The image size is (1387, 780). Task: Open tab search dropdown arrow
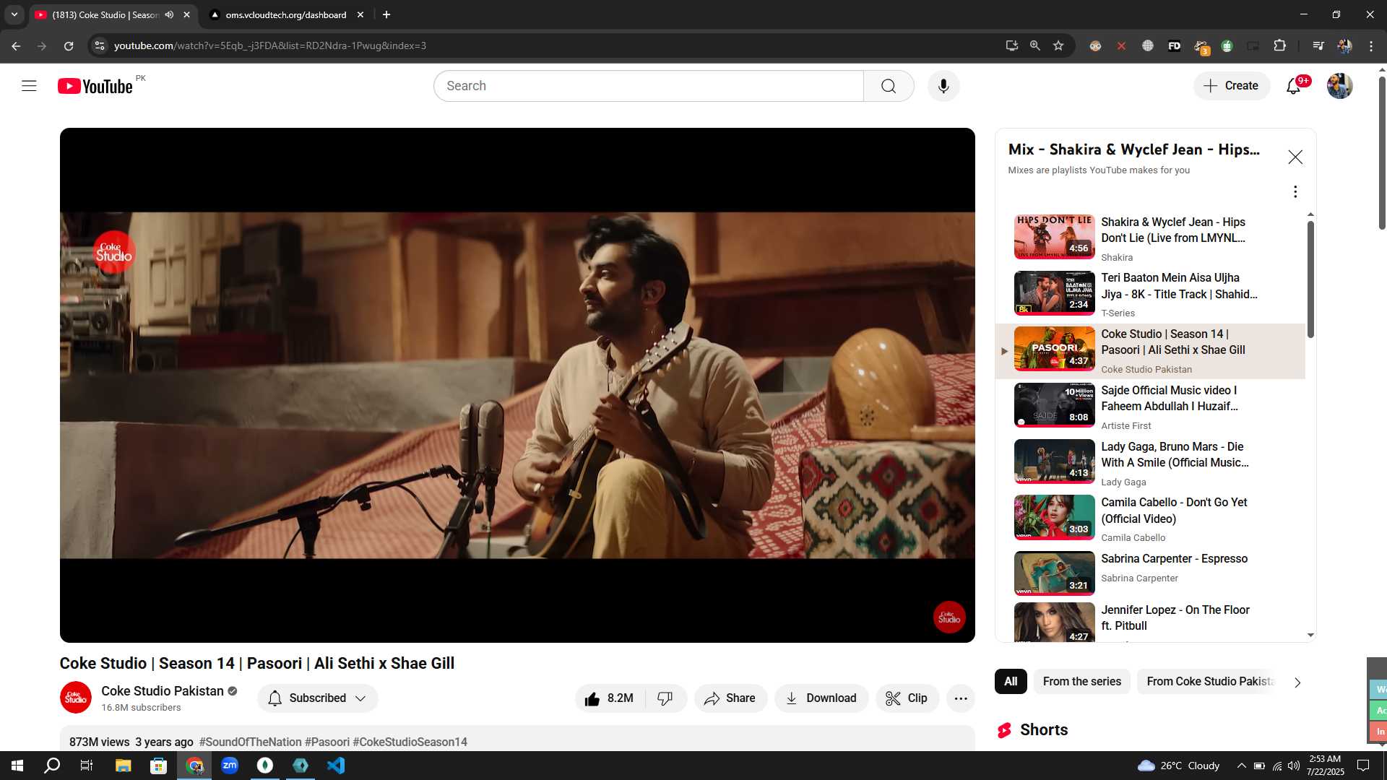click(x=14, y=14)
